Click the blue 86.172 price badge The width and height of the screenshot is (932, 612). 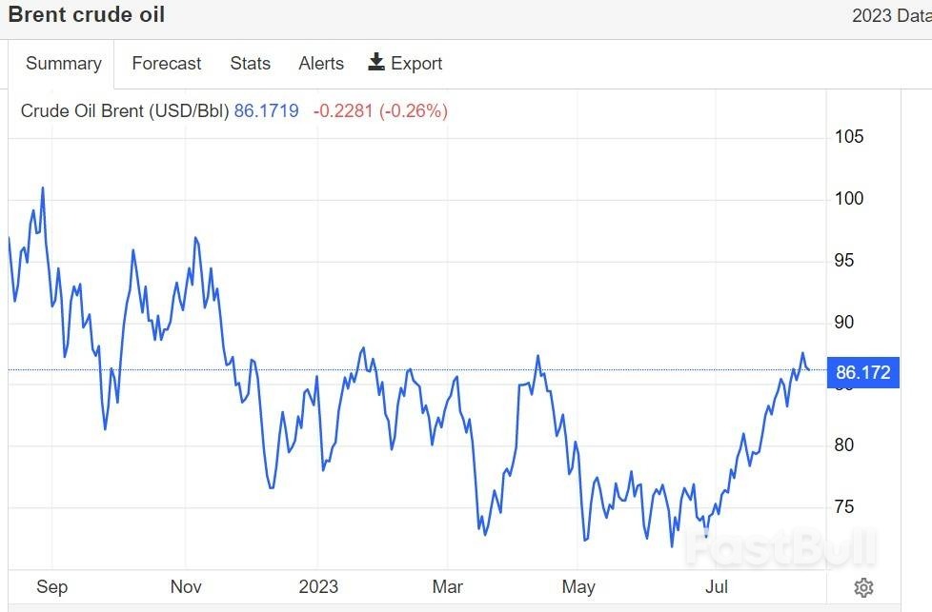tap(862, 372)
